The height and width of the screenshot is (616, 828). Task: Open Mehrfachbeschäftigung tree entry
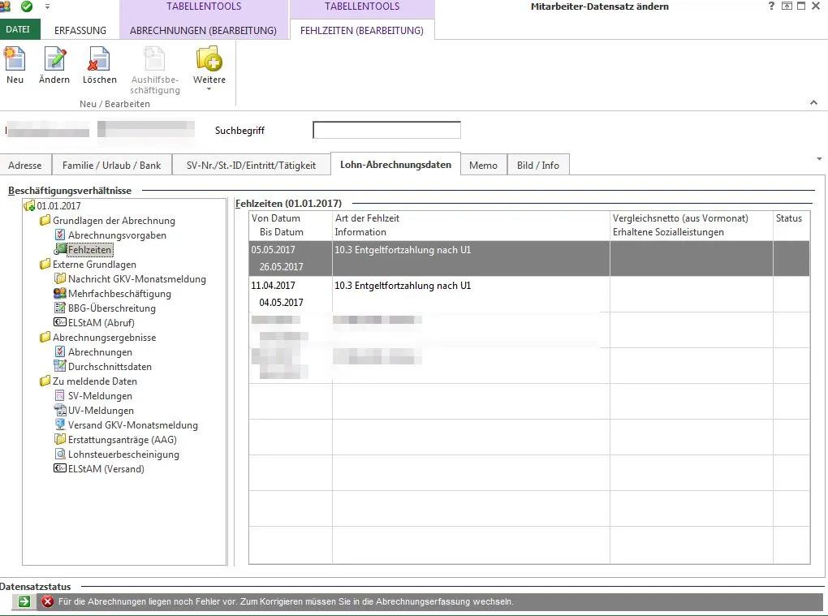[x=119, y=294]
